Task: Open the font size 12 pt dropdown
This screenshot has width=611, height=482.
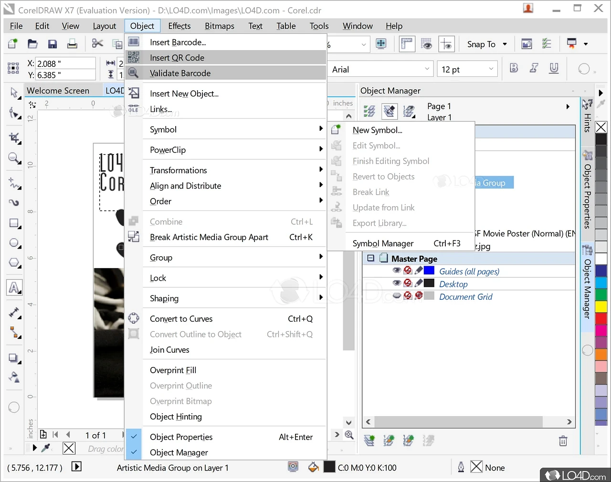Action: (491, 69)
